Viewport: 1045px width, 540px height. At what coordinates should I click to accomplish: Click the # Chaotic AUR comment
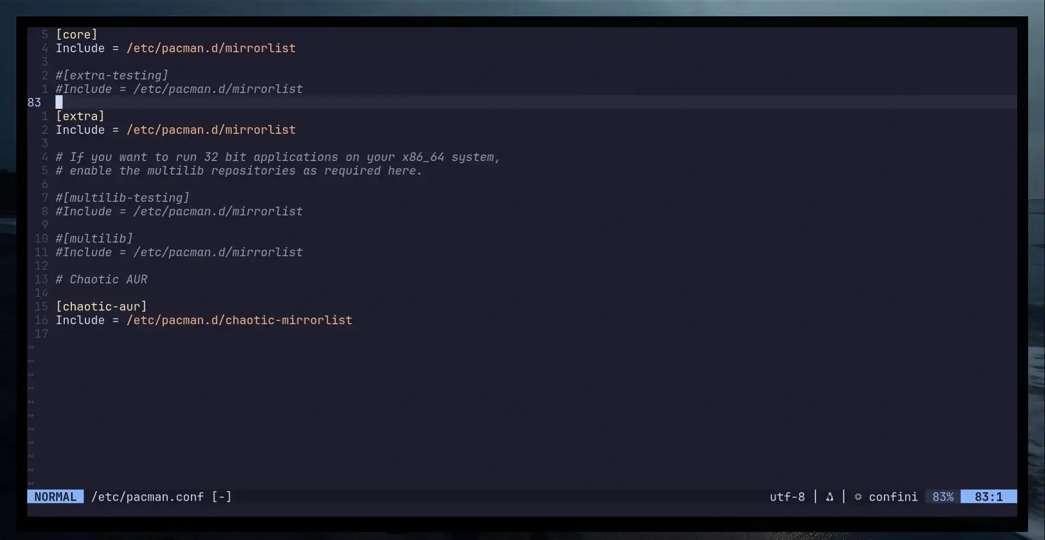click(x=102, y=279)
